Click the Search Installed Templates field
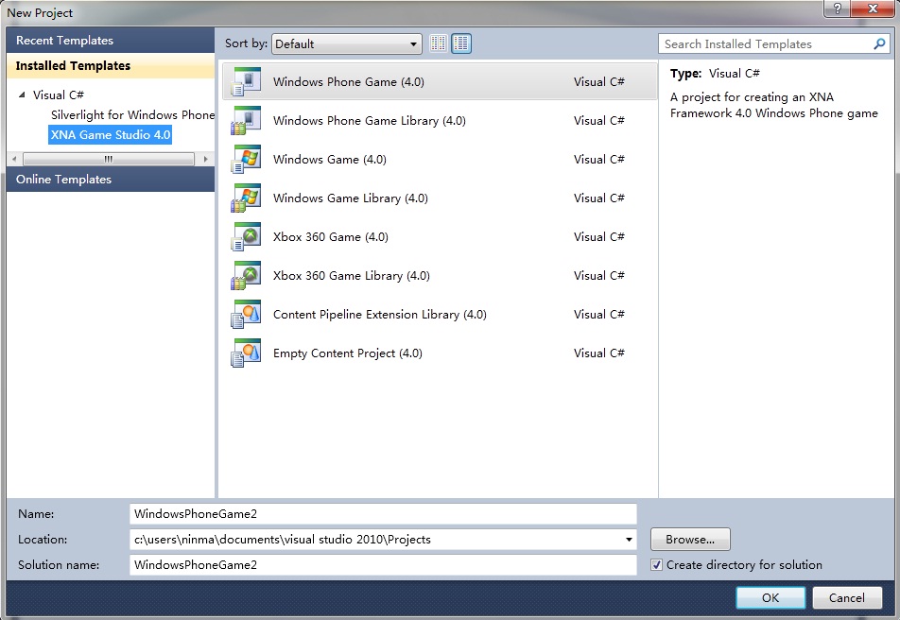The width and height of the screenshot is (900, 620). click(766, 44)
